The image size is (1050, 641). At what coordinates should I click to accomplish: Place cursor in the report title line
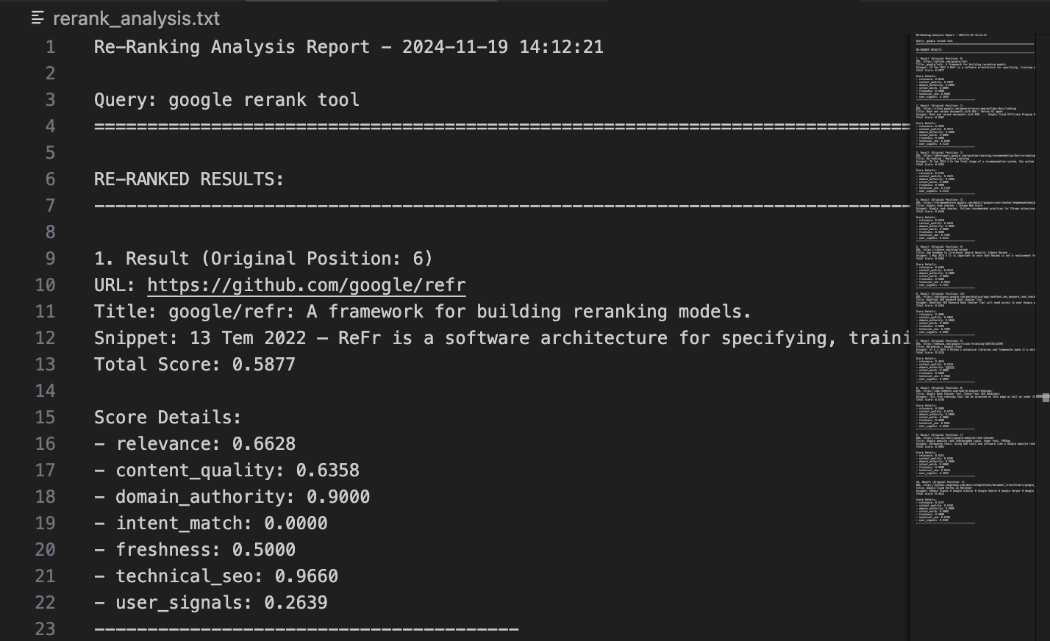click(x=349, y=47)
